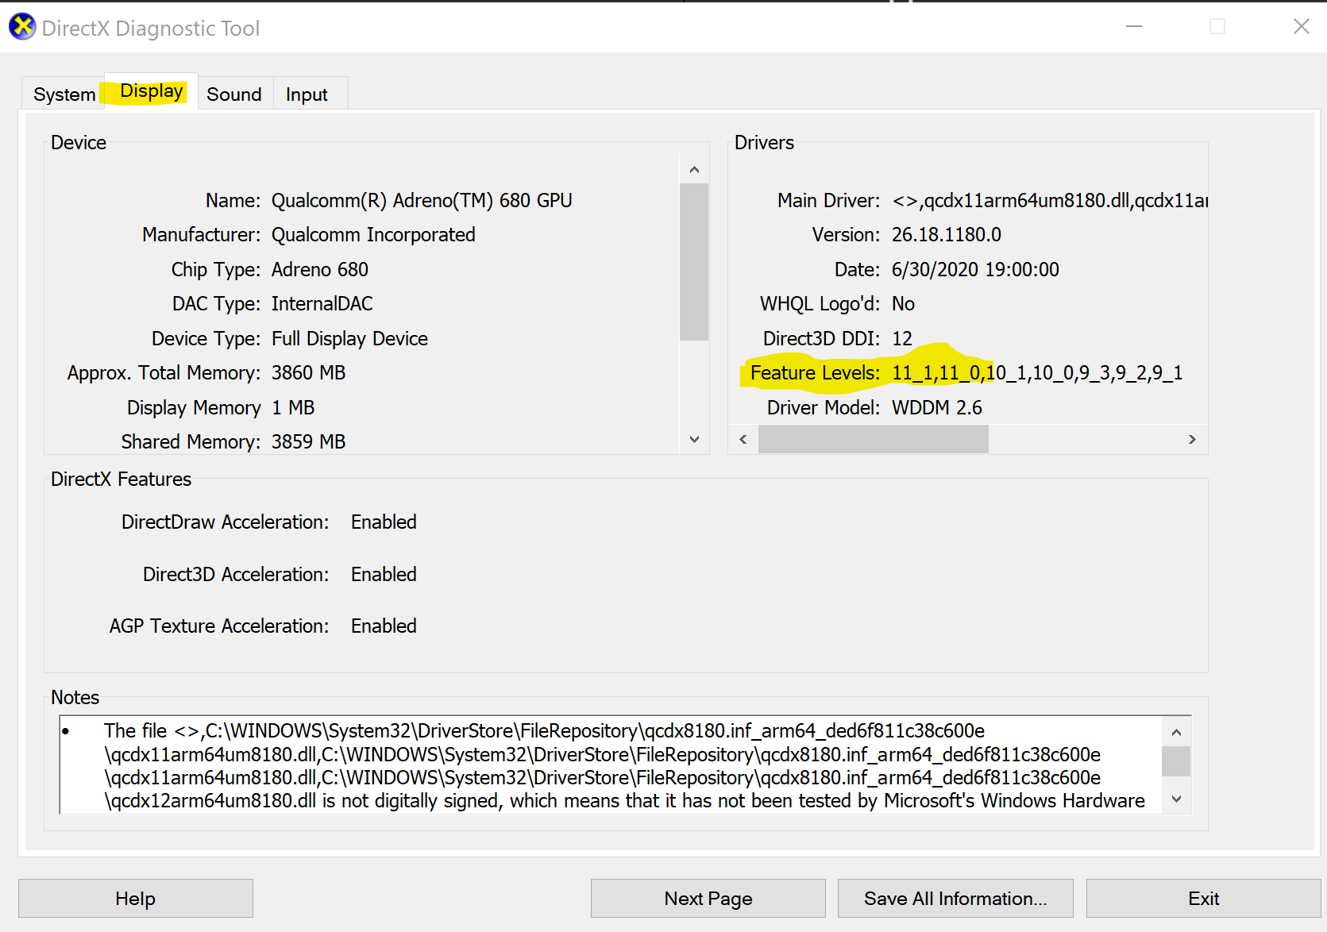The image size is (1327, 932).
Task: Click Display Memory value 1 MB
Action: [x=293, y=408]
